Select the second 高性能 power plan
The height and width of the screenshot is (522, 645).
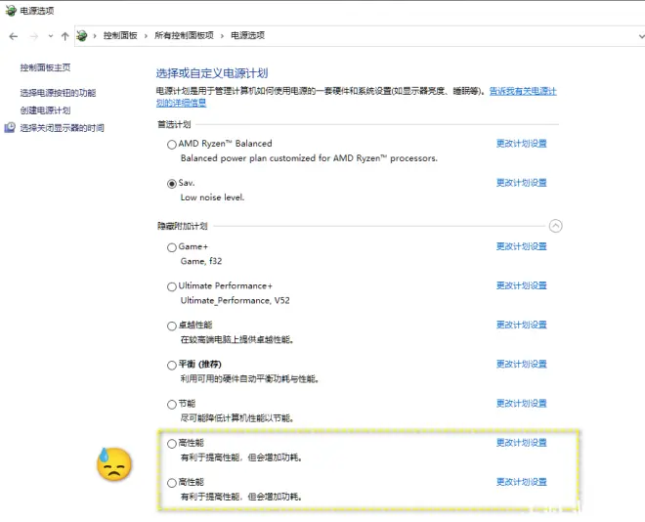tap(172, 483)
